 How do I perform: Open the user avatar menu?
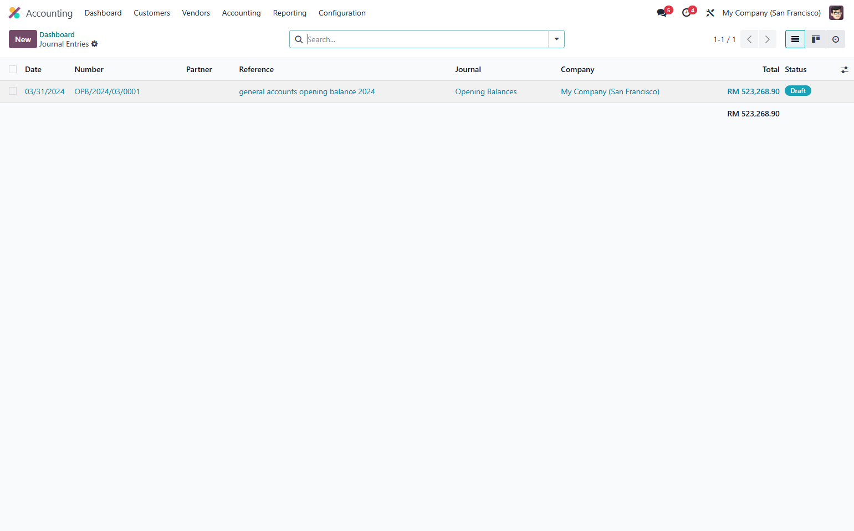[836, 13]
